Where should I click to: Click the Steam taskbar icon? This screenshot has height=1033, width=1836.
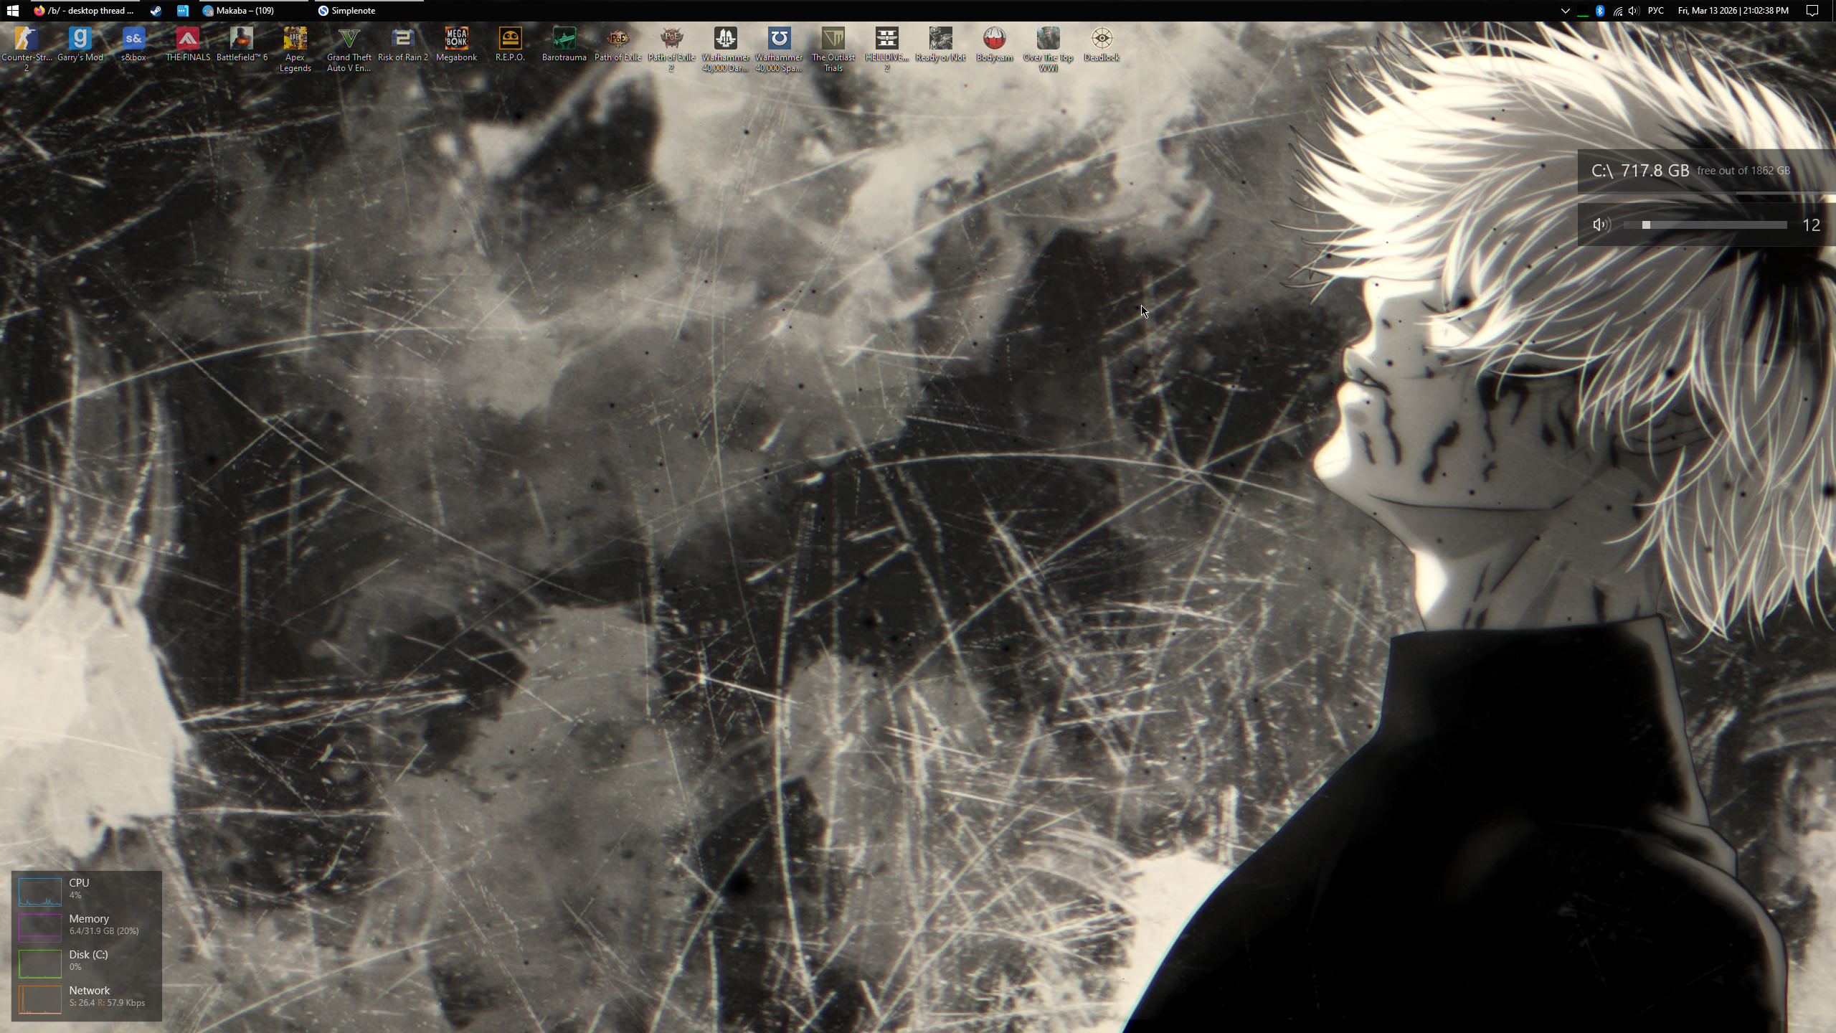156,11
